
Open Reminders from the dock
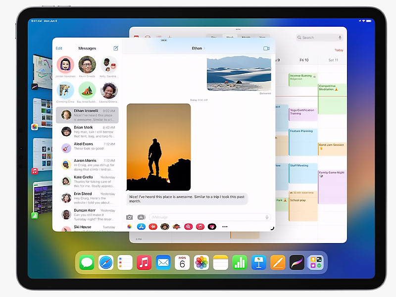[x=125, y=263]
